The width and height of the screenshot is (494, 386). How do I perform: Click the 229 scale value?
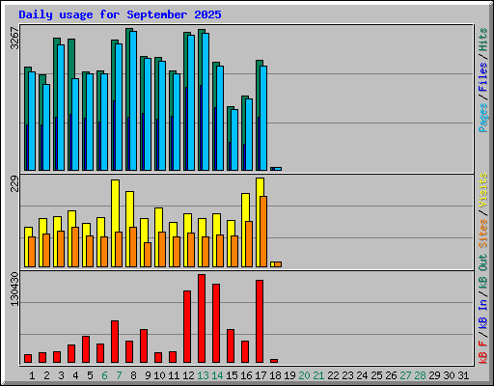14,183
